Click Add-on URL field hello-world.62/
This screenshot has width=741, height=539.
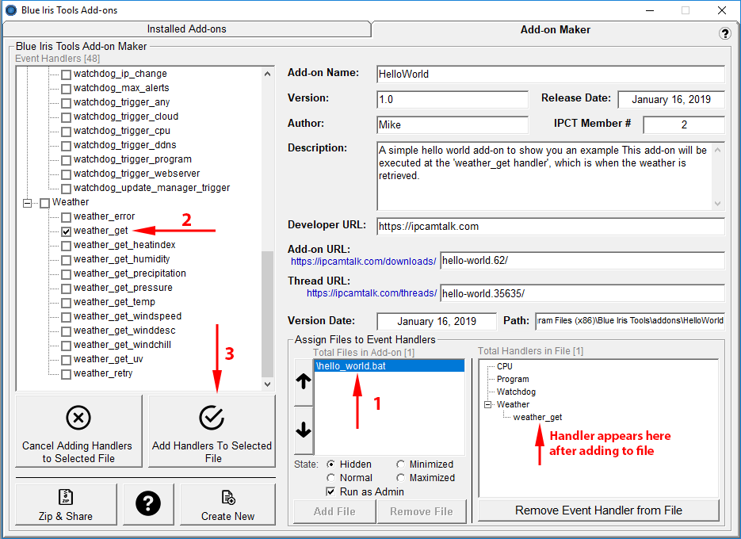coord(582,261)
